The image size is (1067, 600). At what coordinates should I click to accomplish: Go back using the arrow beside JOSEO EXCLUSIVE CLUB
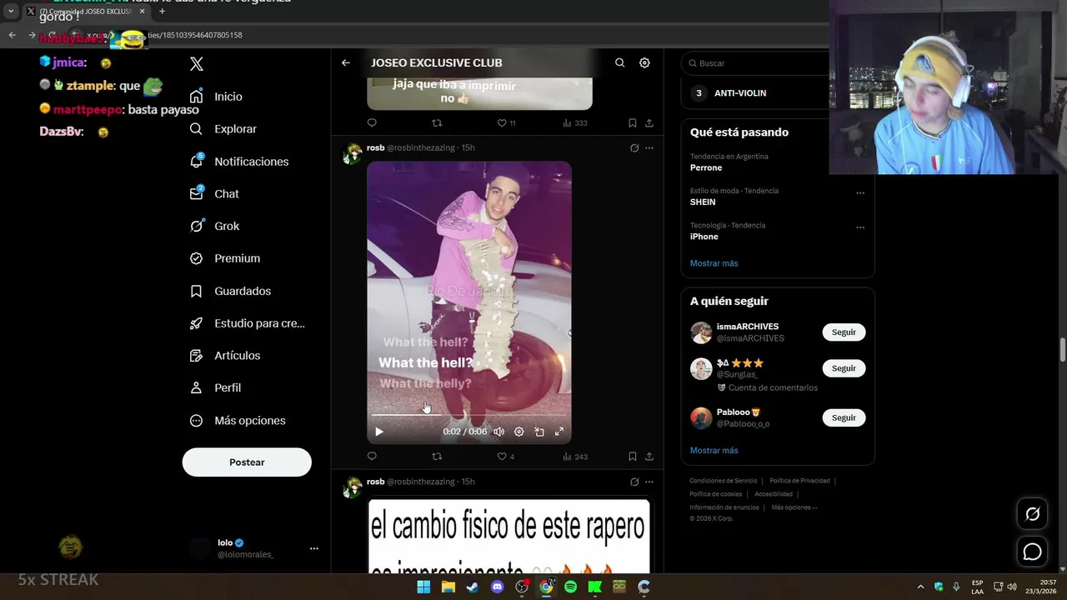[345, 62]
